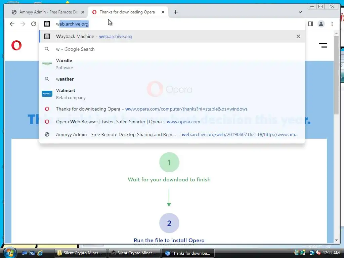
Task: Reload the current page
Action: pyautogui.click(x=34, y=24)
